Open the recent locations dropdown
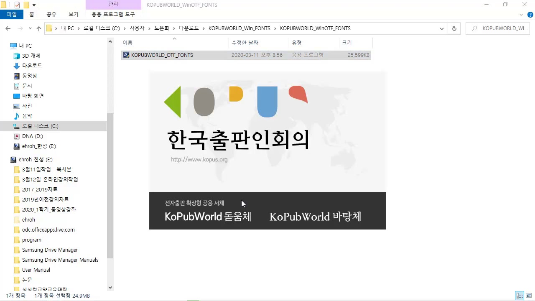The image size is (535, 301). (30, 28)
